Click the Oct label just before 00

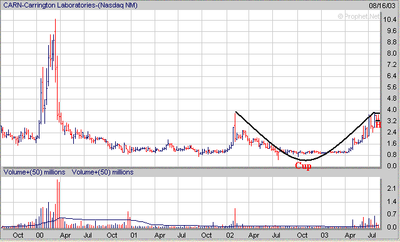pyautogui.click(x=18, y=235)
